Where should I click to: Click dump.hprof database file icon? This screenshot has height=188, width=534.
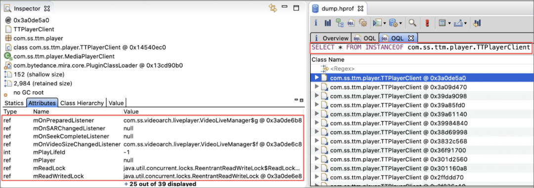[315, 8]
